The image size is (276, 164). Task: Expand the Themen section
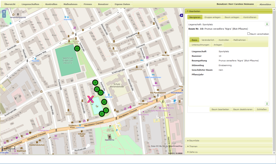point(193,146)
